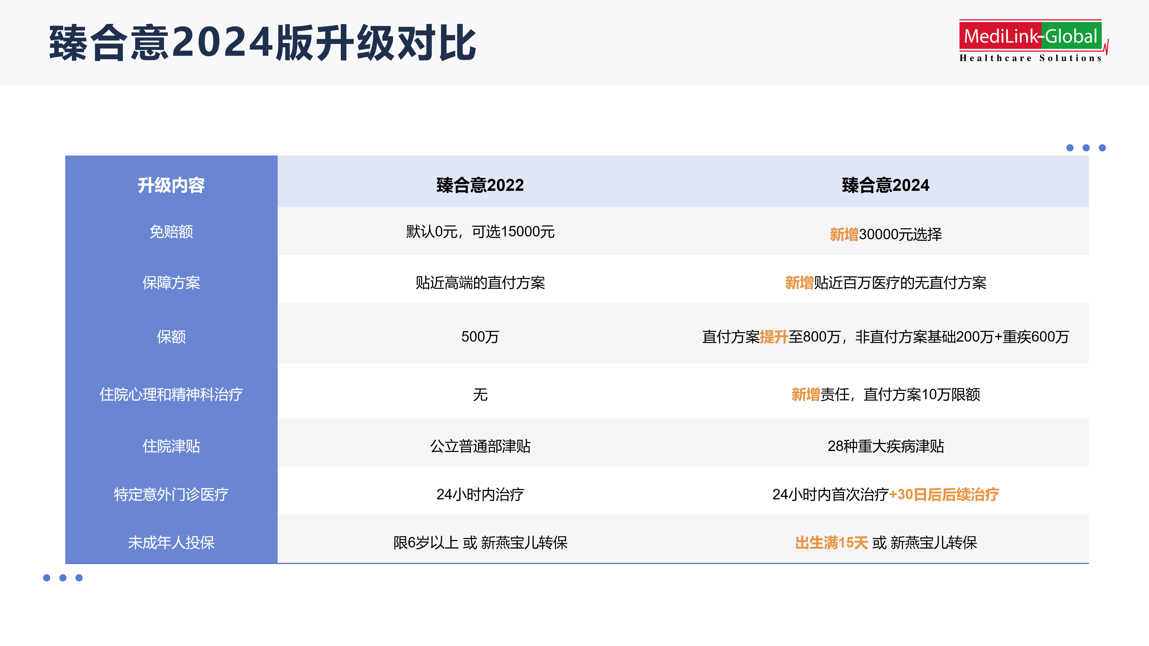Click the slide title 臻合意2024版升级对比

pyautogui.click(x=263, y=43)
